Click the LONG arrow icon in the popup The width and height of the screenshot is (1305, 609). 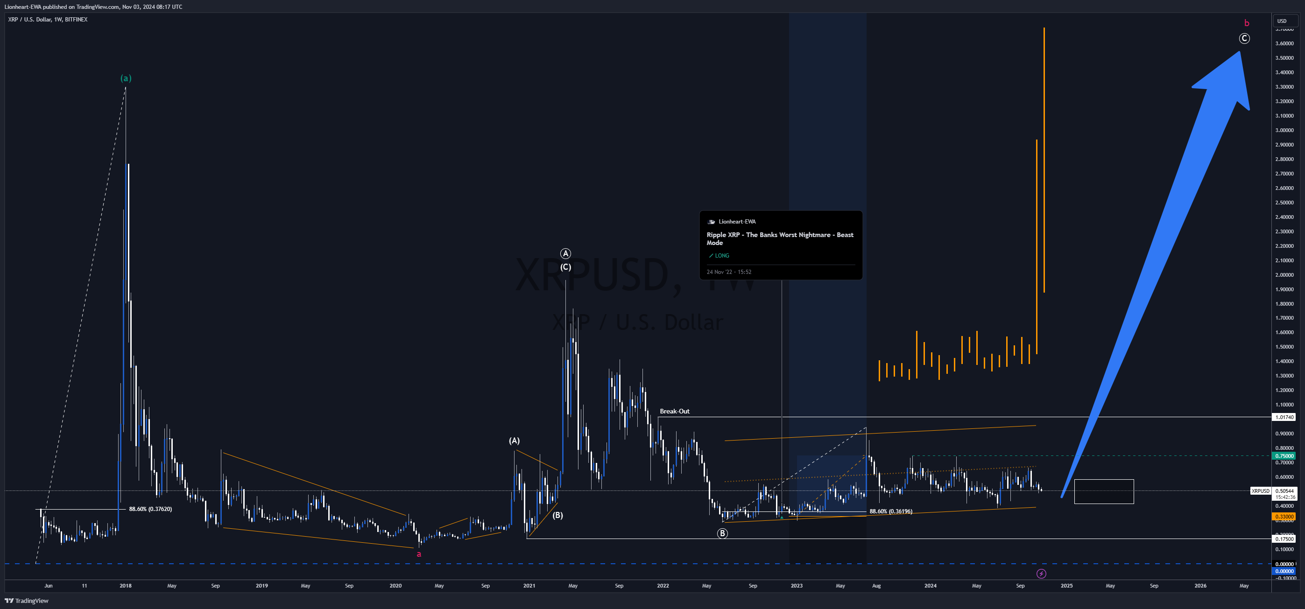coord(711,256)
